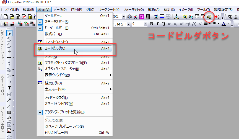Open the font color dropdown arrow
This screenshot has width=239, height=139.
(x=228, y=24)
